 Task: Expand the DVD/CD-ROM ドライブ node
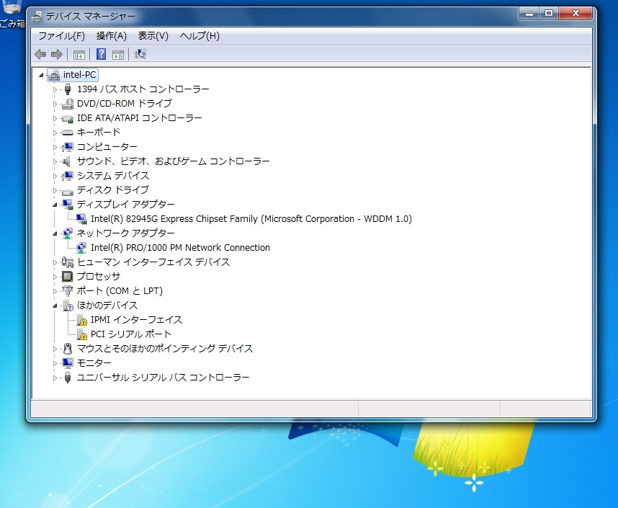pyautogui.click(x=55, y=104)
